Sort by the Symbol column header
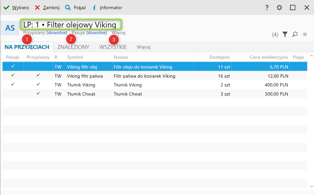 pos(75,57)
